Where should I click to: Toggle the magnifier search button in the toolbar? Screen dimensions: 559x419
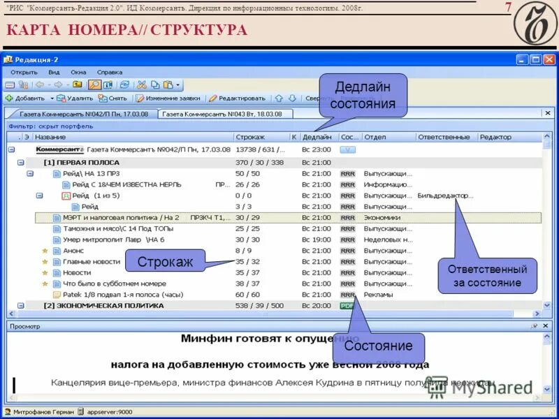coord(95,84)
